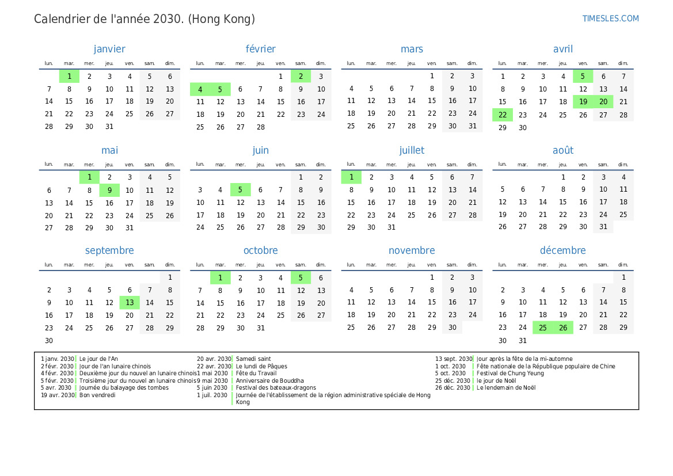Screen dimensions: 673x476
Task: Select highlighted 25 in décembre calendar
Action: 543,328
